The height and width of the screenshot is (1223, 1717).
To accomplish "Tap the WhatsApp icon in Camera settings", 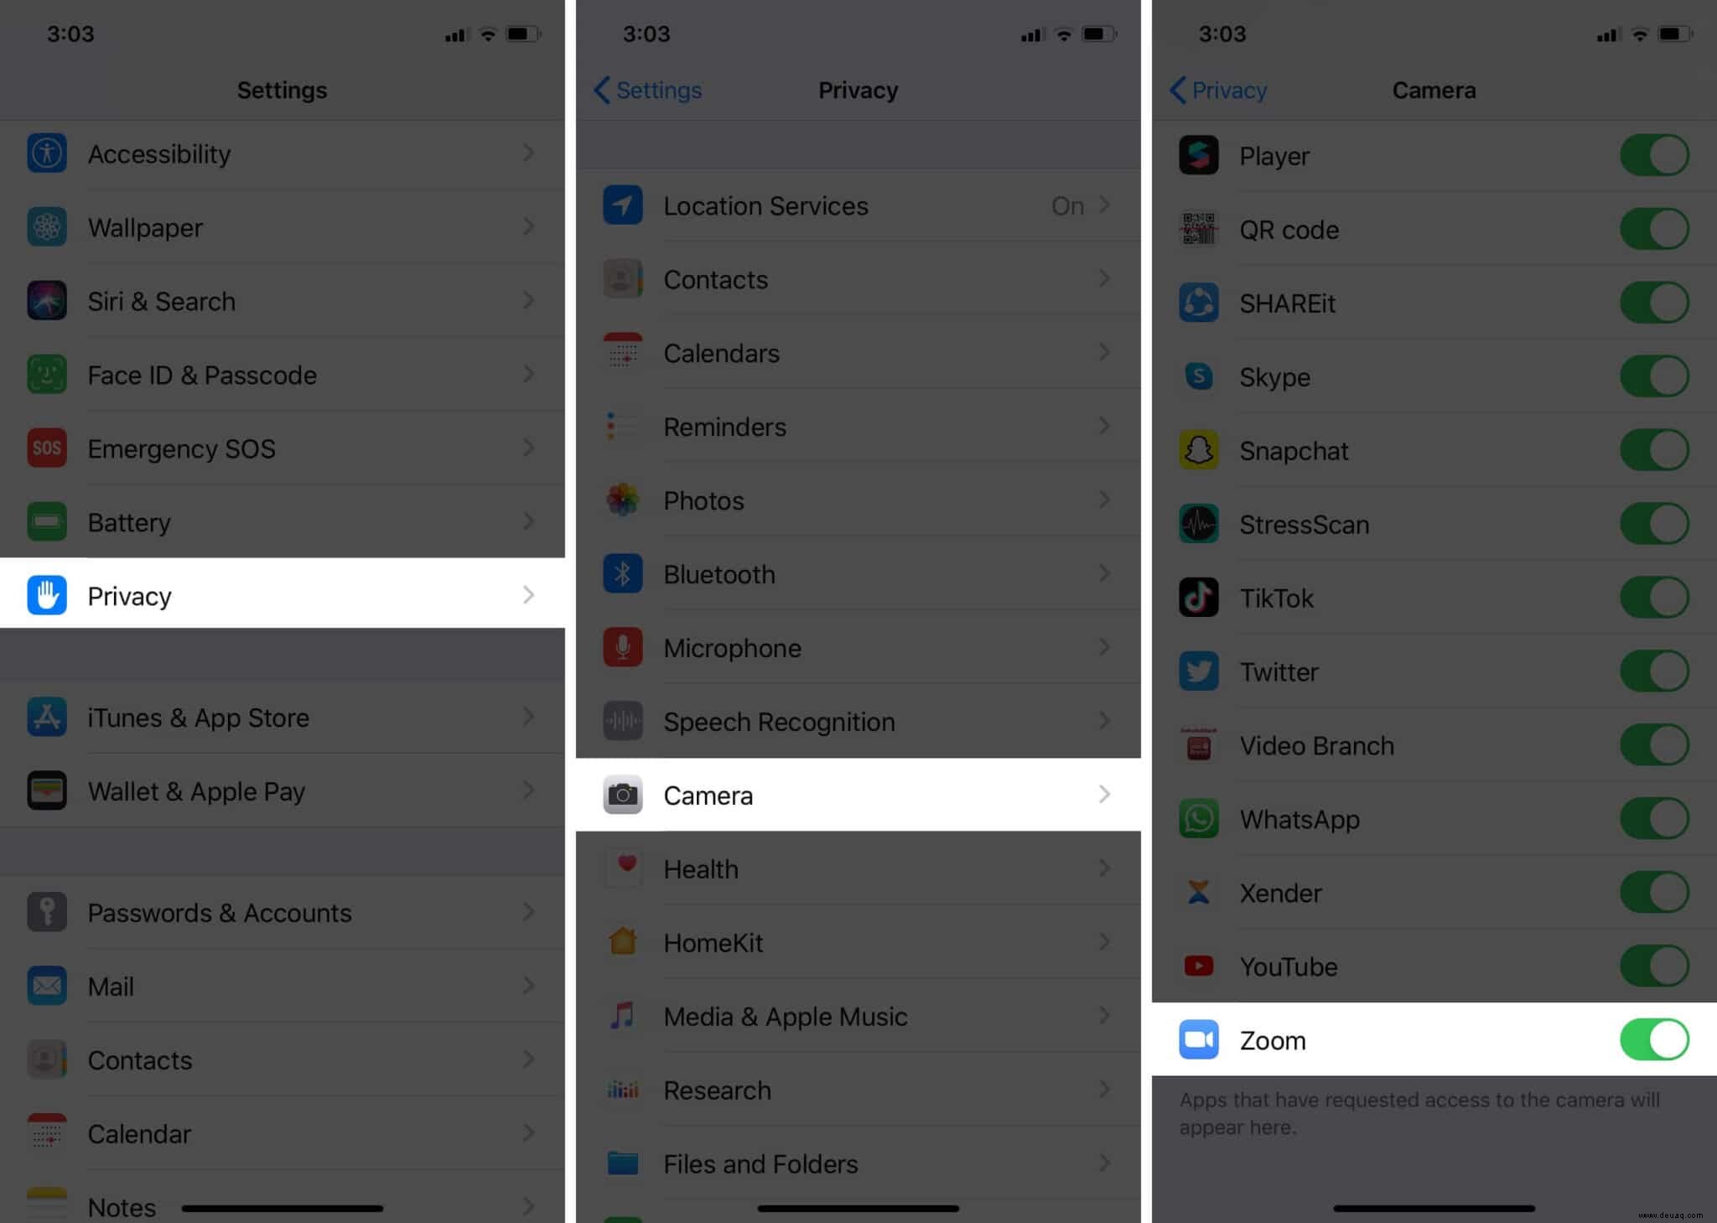I will tap(1196, 818).
